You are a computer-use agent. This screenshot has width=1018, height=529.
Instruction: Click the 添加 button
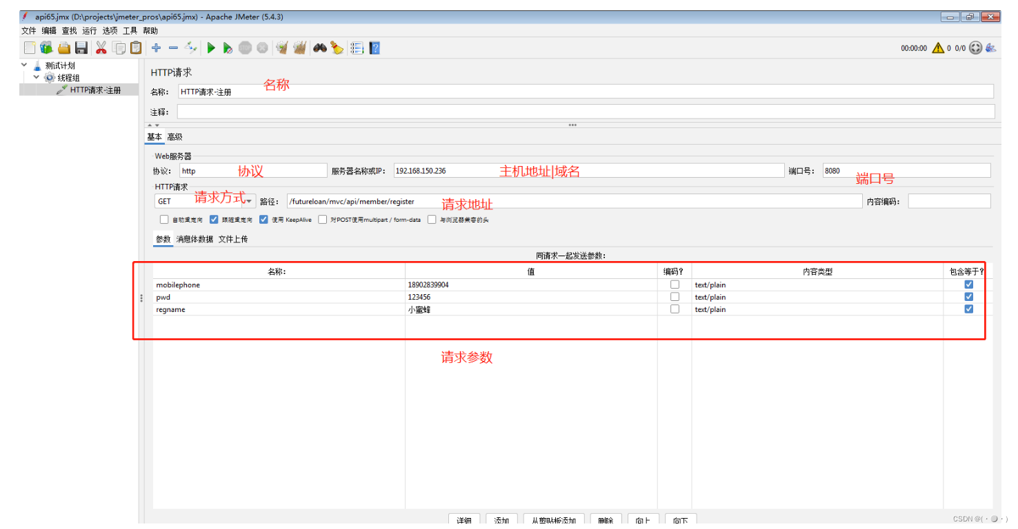click(x=501, y=521)
